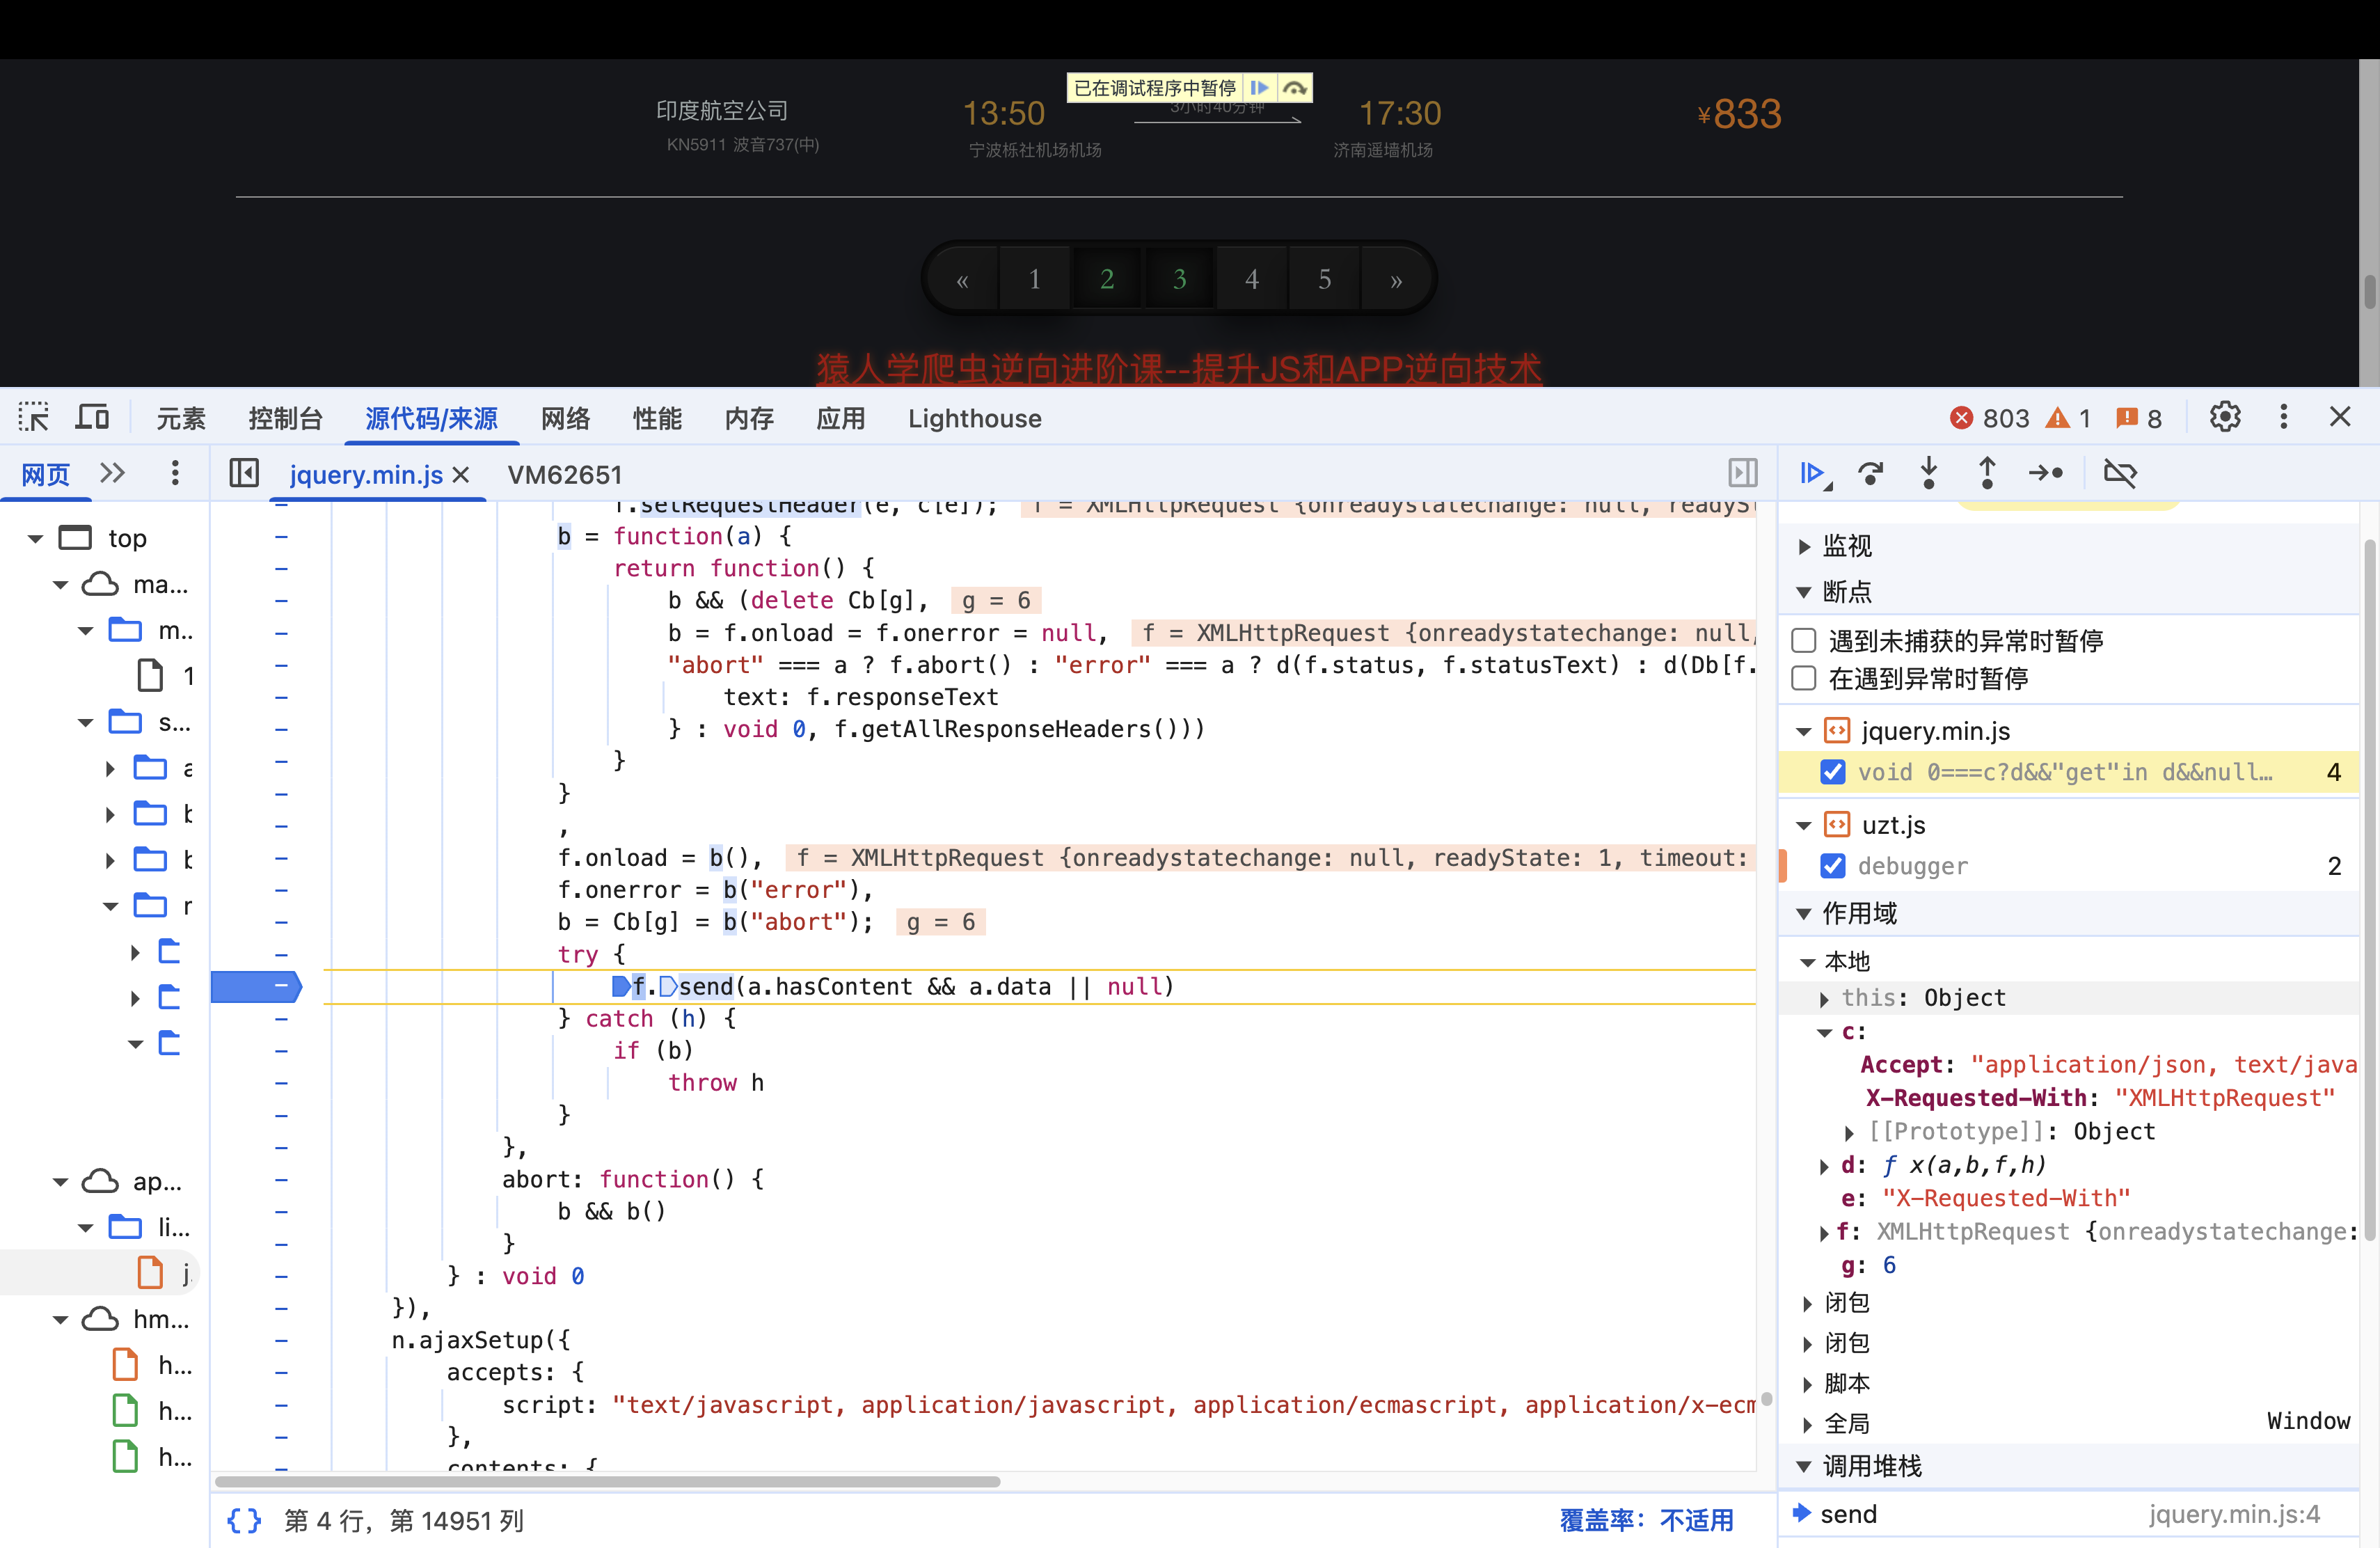
Task: Click the Step into function icon
Action: (x=1929, y=473)
